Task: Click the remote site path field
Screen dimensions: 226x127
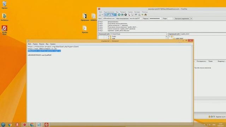Action: 203,34
